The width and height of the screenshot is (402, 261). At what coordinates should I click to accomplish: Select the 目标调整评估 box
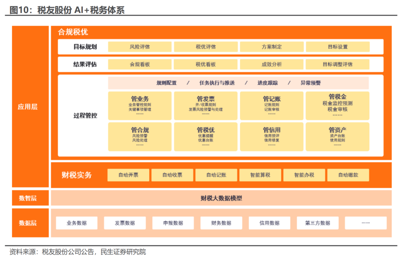click(x=338, y=64)
